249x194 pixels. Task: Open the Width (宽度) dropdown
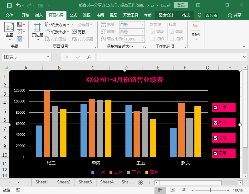pyautogui.click(x=142, y=25)
